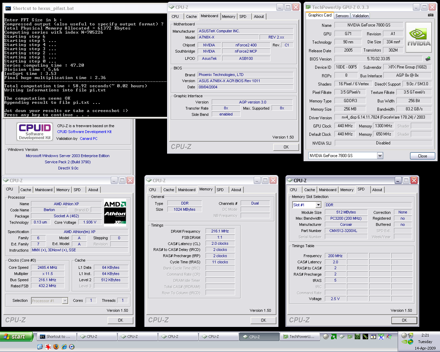440x352 pixels.
Task: Click OK in the CPU-Z Motherboard window
Action: click(x=286, y=147)
